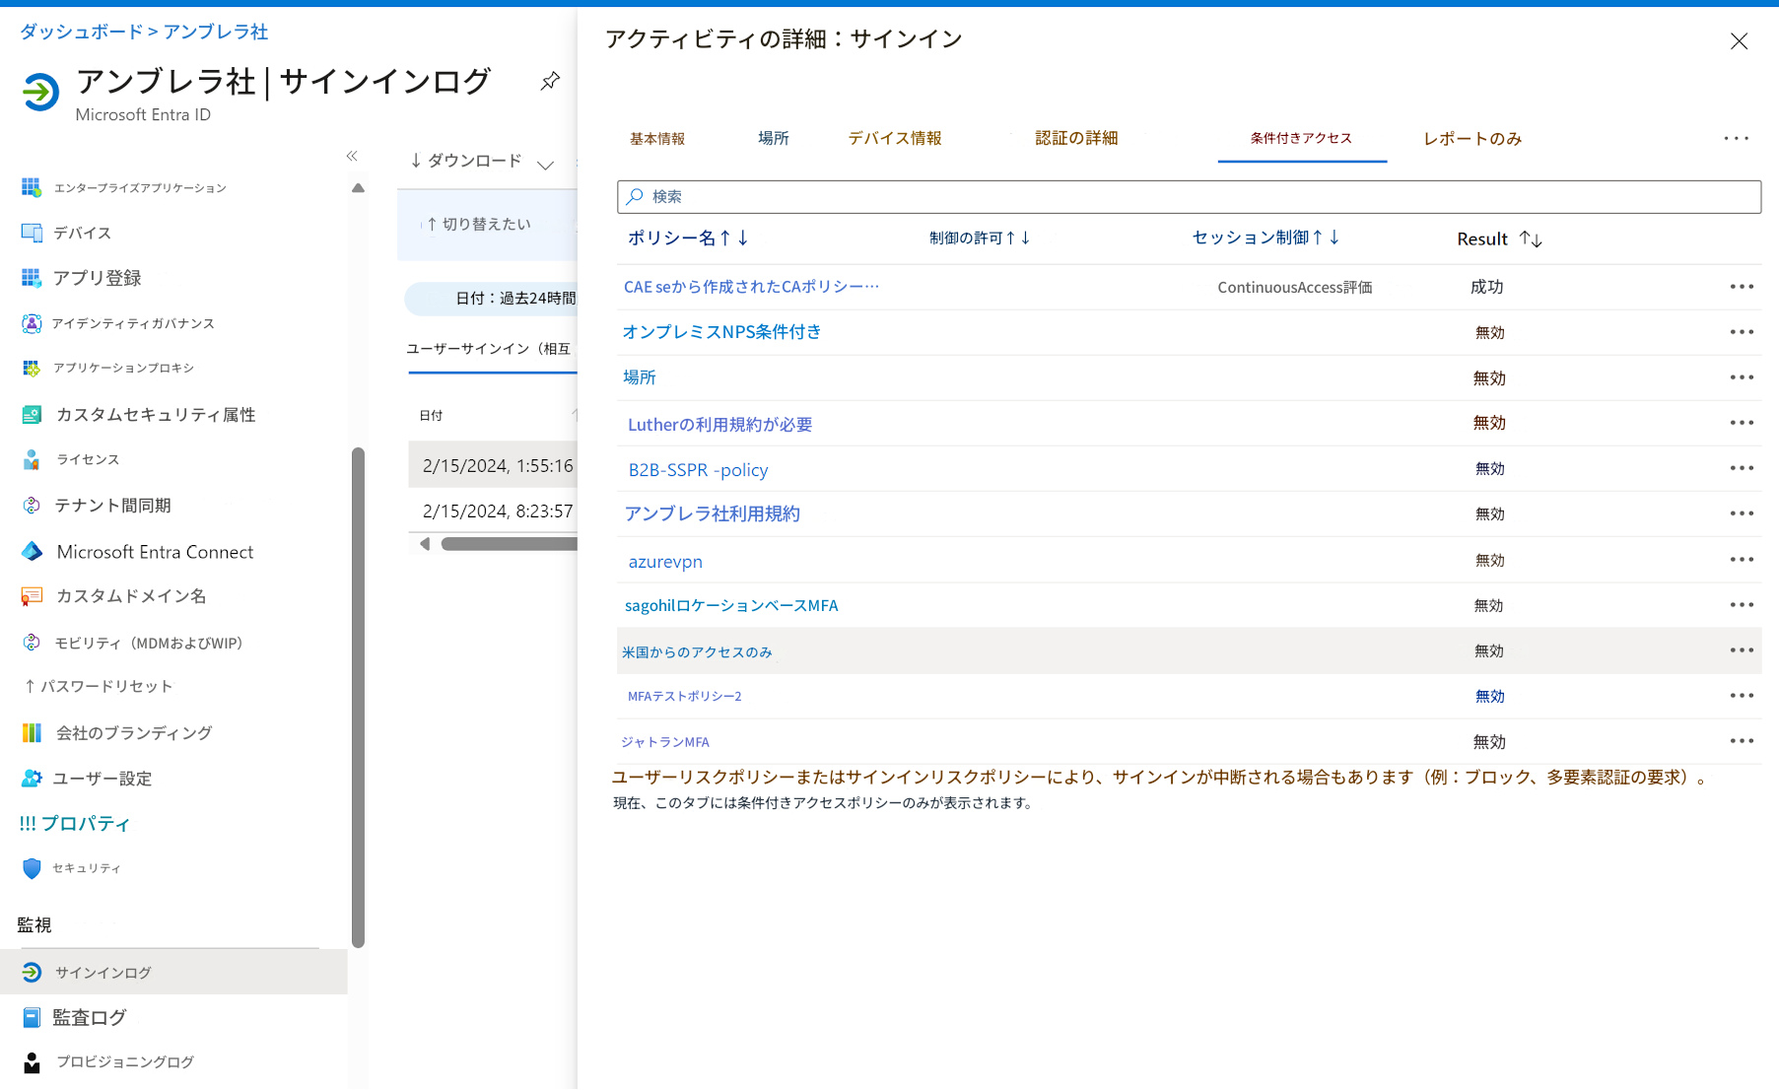Click the sidebar vertical scrollbar thumb
1779x1090 pixels.
tap(358, 697)
